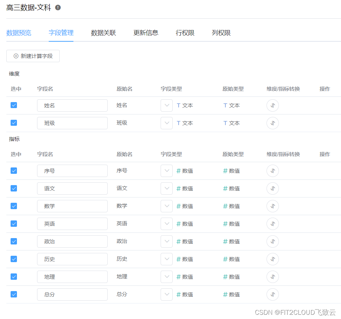Image resolution: width=341 pixels, height=319 pixels.
Task: Open field type dropdown for 姓名
Action: pos(167,106)
